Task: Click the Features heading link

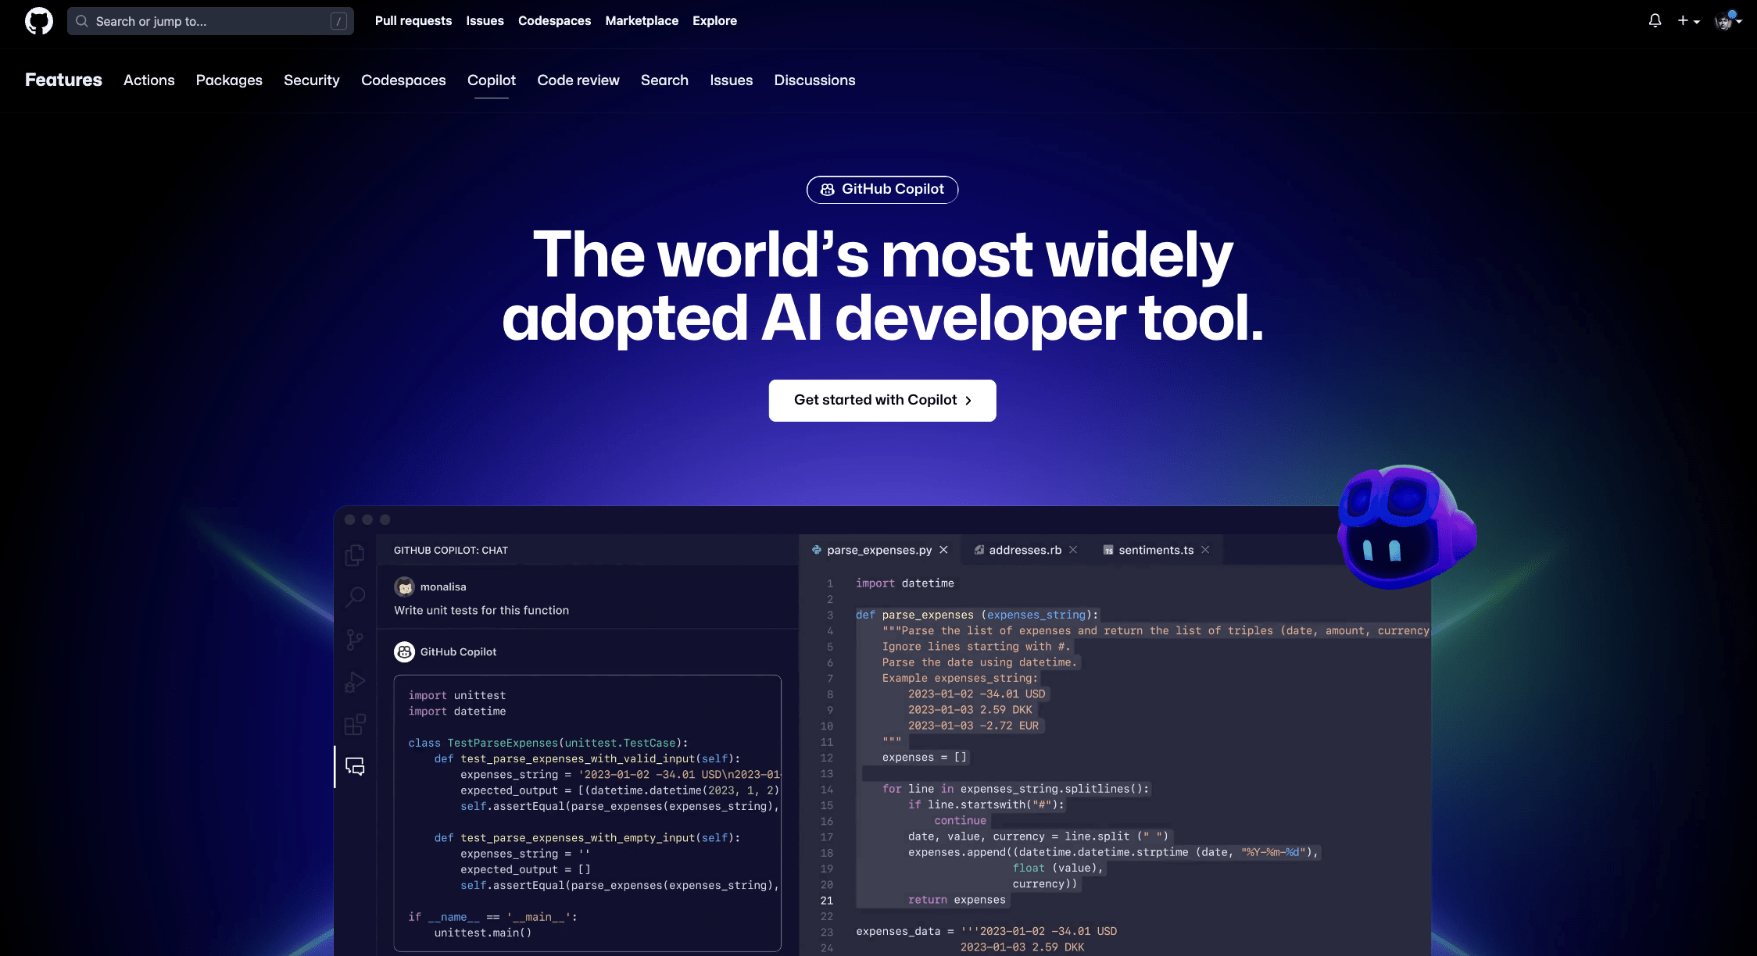Action: (63, 80)
